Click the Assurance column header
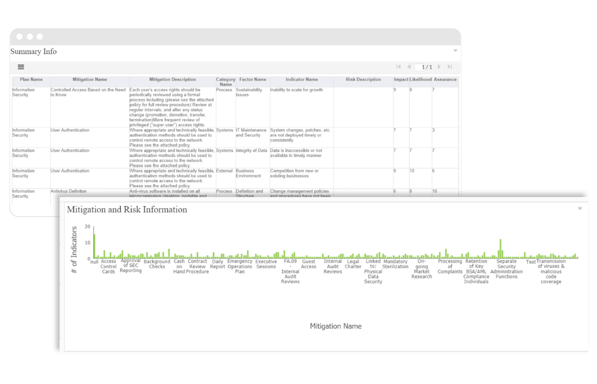597x384 pixels. (x=444, y=79)
